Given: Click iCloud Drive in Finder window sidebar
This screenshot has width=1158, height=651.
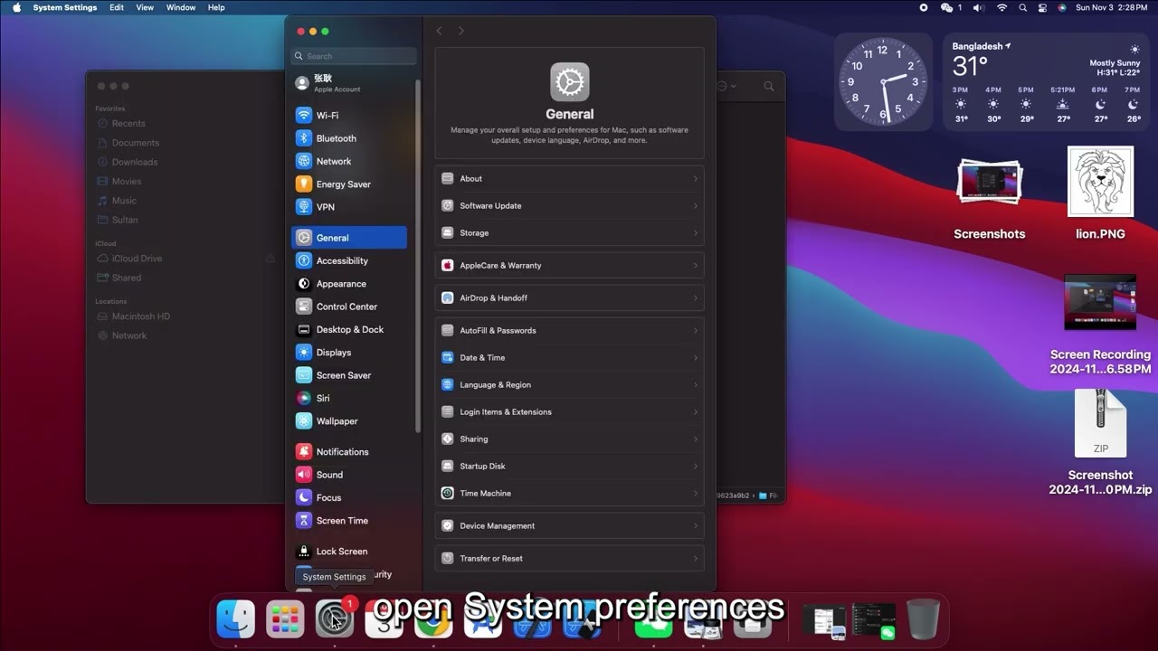Looking at the screenshot, I should pyautogui.click(x=138, y=259).
